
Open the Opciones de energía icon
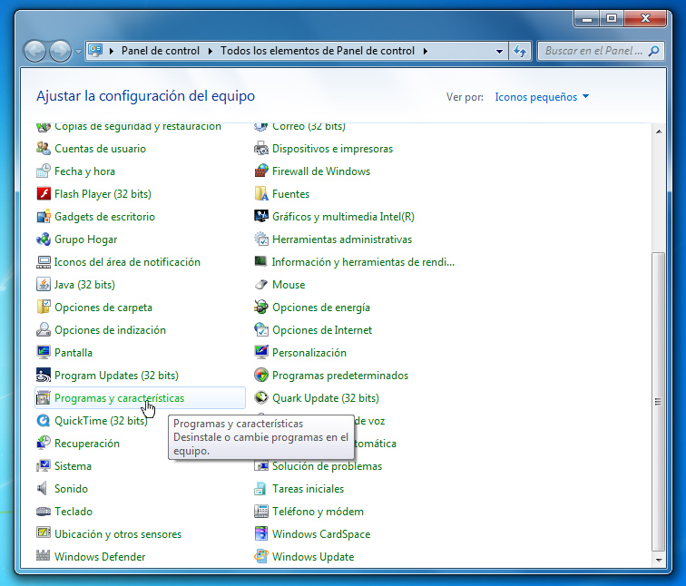(261, 308)
